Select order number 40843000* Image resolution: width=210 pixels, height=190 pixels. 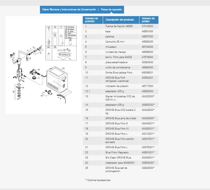tap(148, 168)
